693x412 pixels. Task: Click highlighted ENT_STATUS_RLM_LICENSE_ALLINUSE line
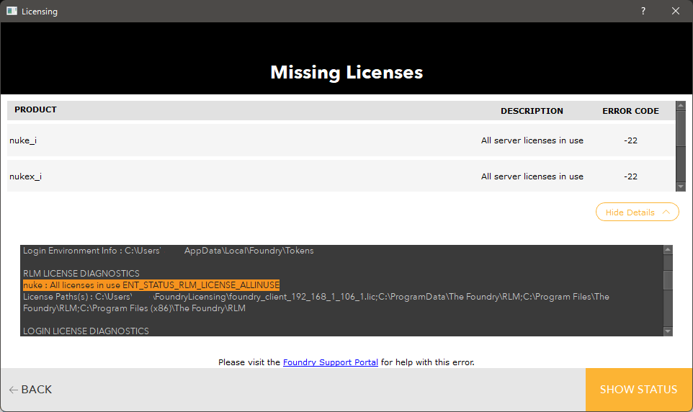(151, 285)
